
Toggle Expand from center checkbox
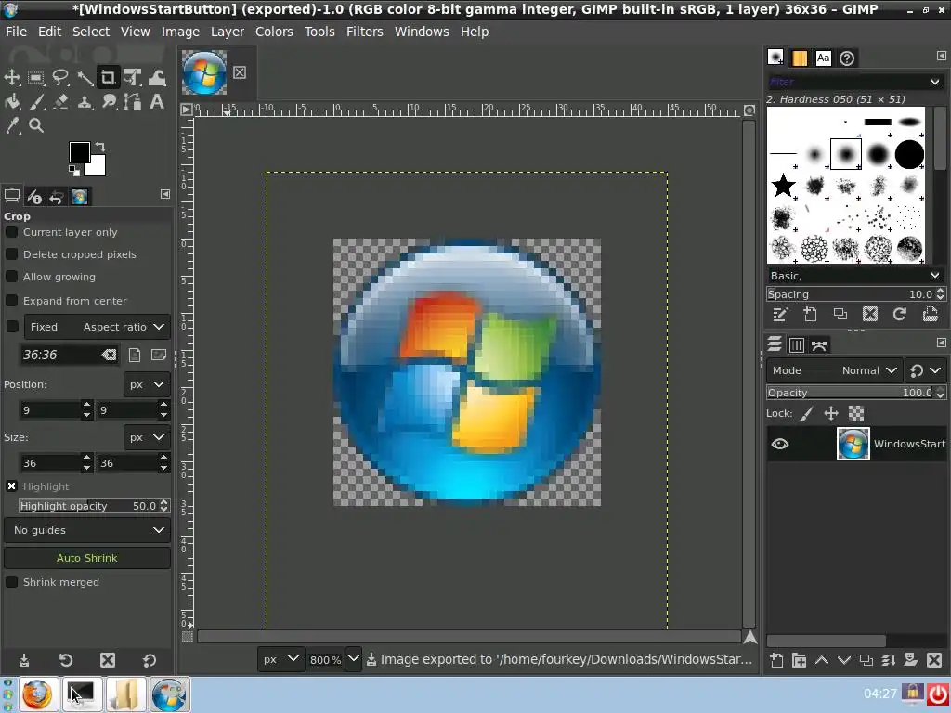tap(11, 301)
